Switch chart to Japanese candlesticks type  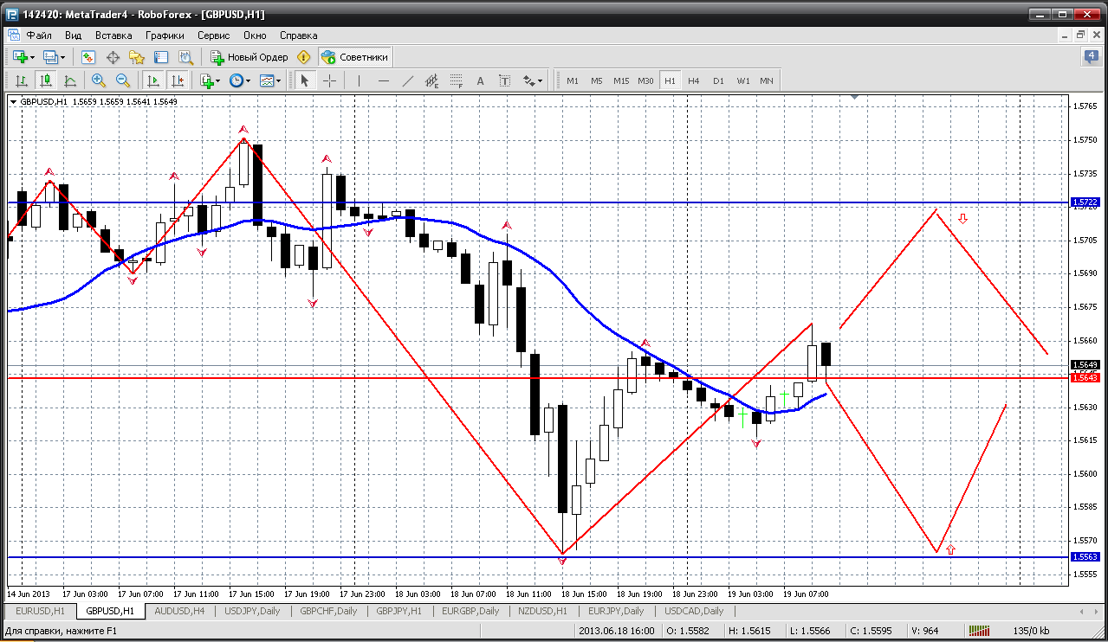46,80
